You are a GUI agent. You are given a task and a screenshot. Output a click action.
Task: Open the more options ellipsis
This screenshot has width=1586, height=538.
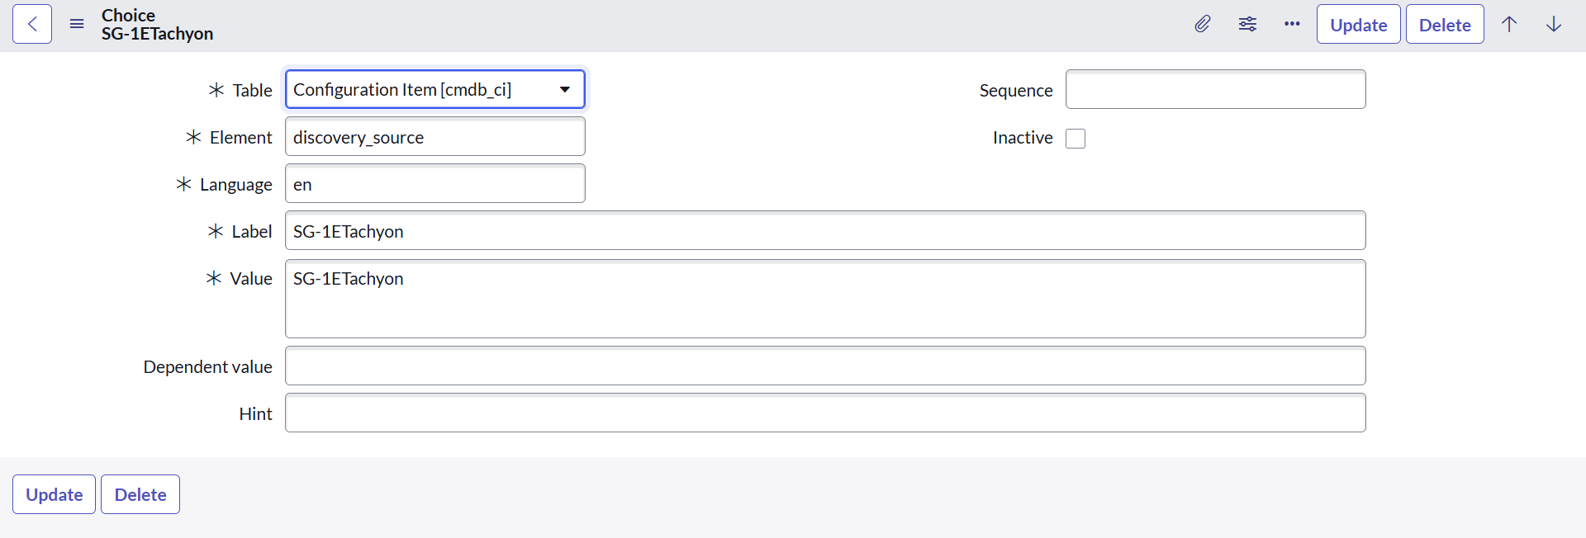point(1292,24)
